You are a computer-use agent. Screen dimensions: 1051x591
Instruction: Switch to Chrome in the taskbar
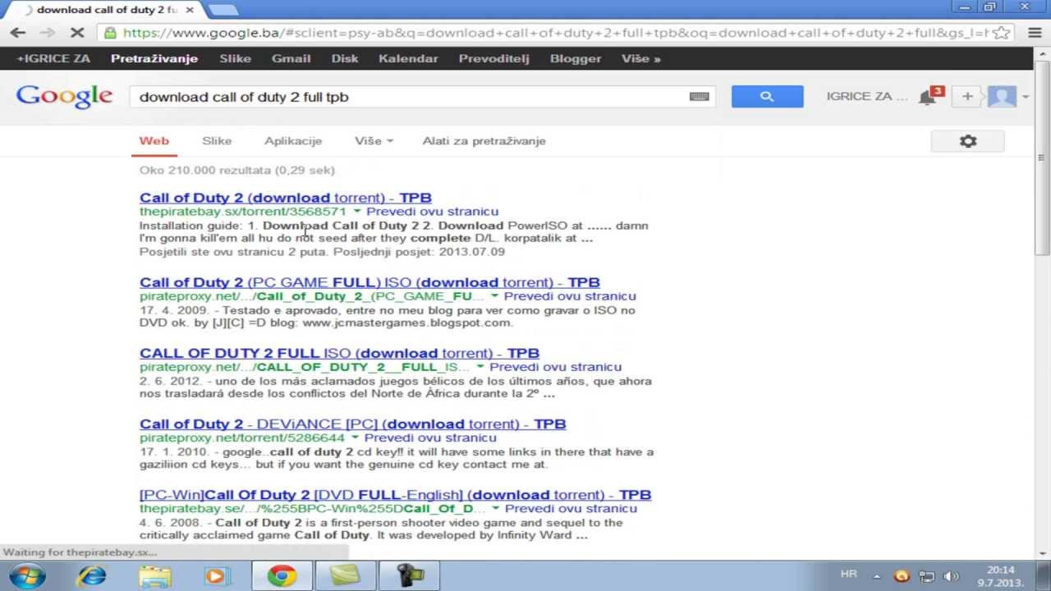pyautogui.click(x=282, y=575)
